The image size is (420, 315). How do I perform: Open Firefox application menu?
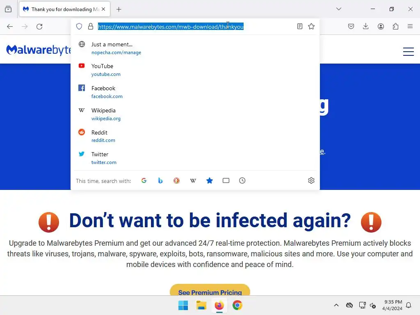pyautogui.click(x=410, y=26)
